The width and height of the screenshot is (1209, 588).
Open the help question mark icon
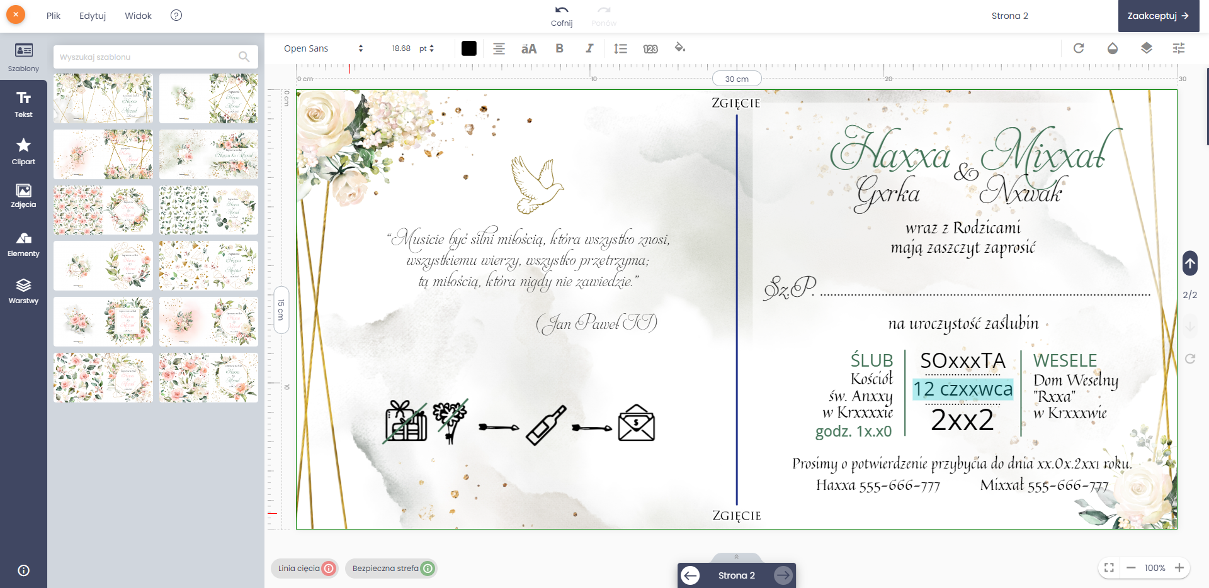click(176, 15)
